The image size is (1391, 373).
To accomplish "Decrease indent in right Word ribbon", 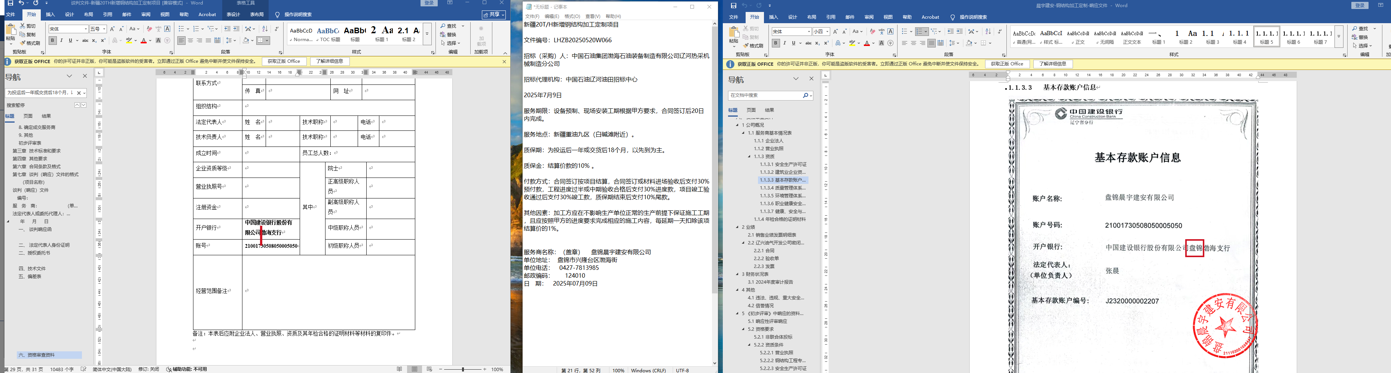I will (950, 31).
